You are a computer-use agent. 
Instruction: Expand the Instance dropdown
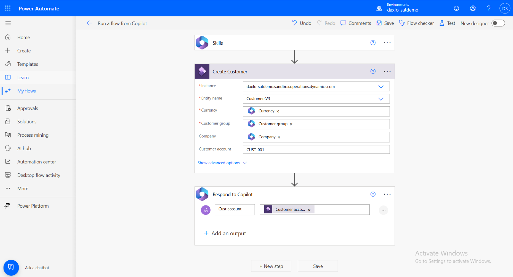coord(381,87)
